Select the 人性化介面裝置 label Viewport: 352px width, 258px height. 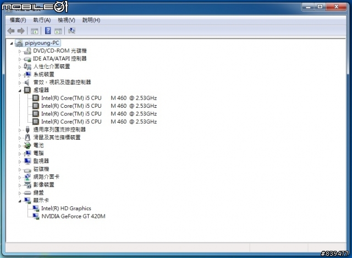[52, 67]
